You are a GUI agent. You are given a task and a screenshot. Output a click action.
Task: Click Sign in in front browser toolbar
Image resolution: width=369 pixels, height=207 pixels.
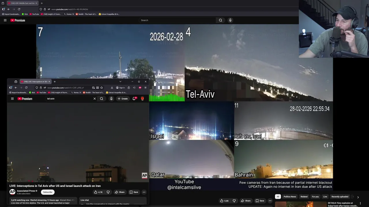tap(121, 88)
